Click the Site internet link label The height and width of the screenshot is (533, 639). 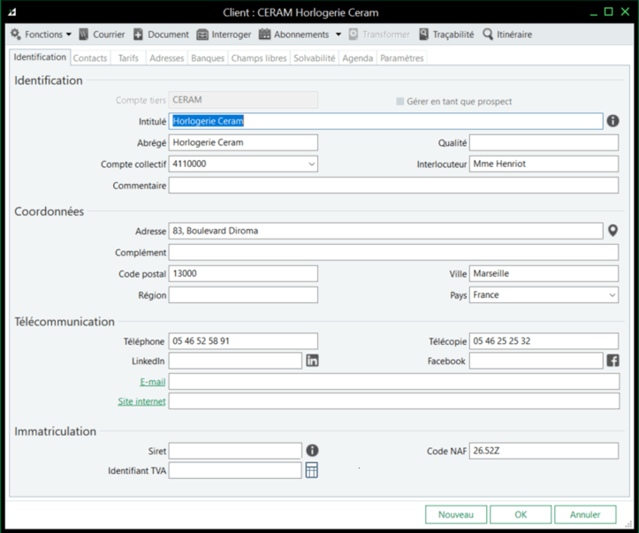tap(141, 401)
